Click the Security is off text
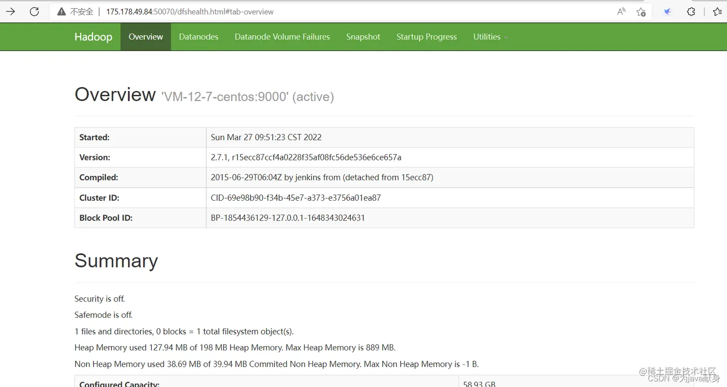The image size is (727, 387). [x=100, y=299]
